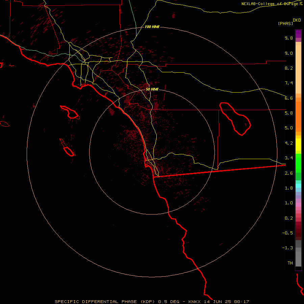Click the 6.6 legend value

(289, 98)
